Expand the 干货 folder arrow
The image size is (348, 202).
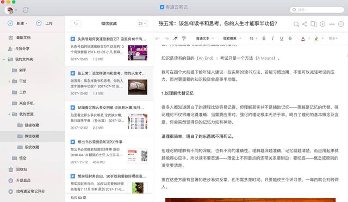pos(9,81)
